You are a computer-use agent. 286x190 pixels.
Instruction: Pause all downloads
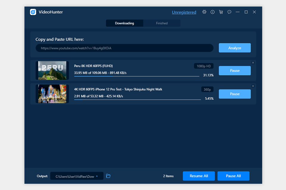point(233,176)
